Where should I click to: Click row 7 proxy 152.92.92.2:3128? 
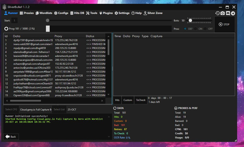pyautogui.click(x=64, y=64)
